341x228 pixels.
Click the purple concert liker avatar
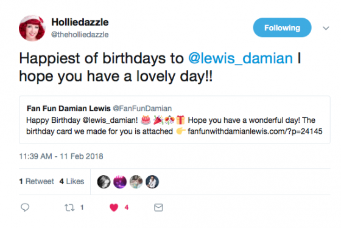[120, 182]
